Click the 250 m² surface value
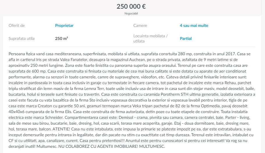Screen dimensions: 265x153 point(61,38)
